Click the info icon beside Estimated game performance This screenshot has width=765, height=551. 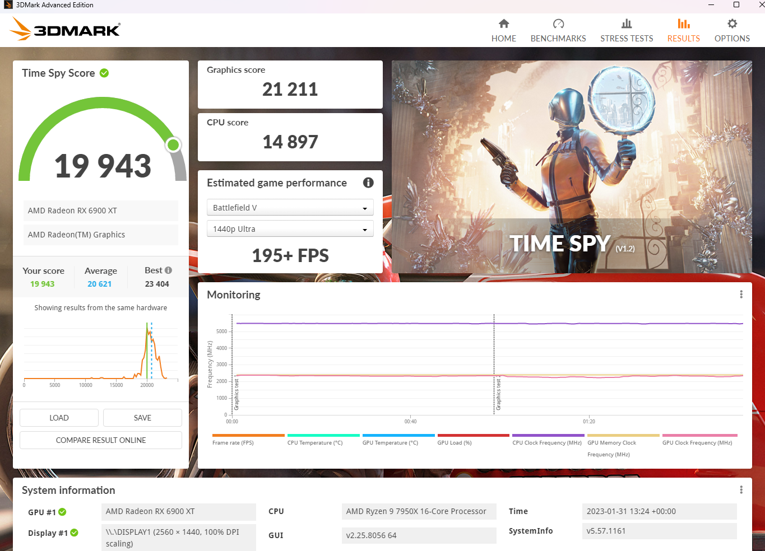[x=368, y=183]
